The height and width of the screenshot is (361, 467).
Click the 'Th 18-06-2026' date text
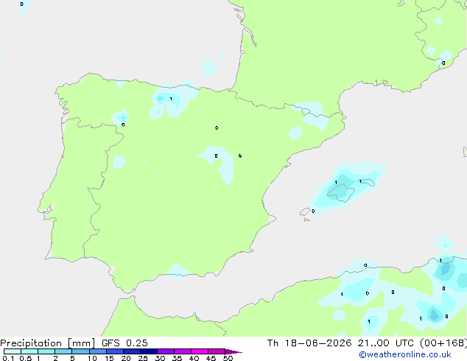(309, 343)
